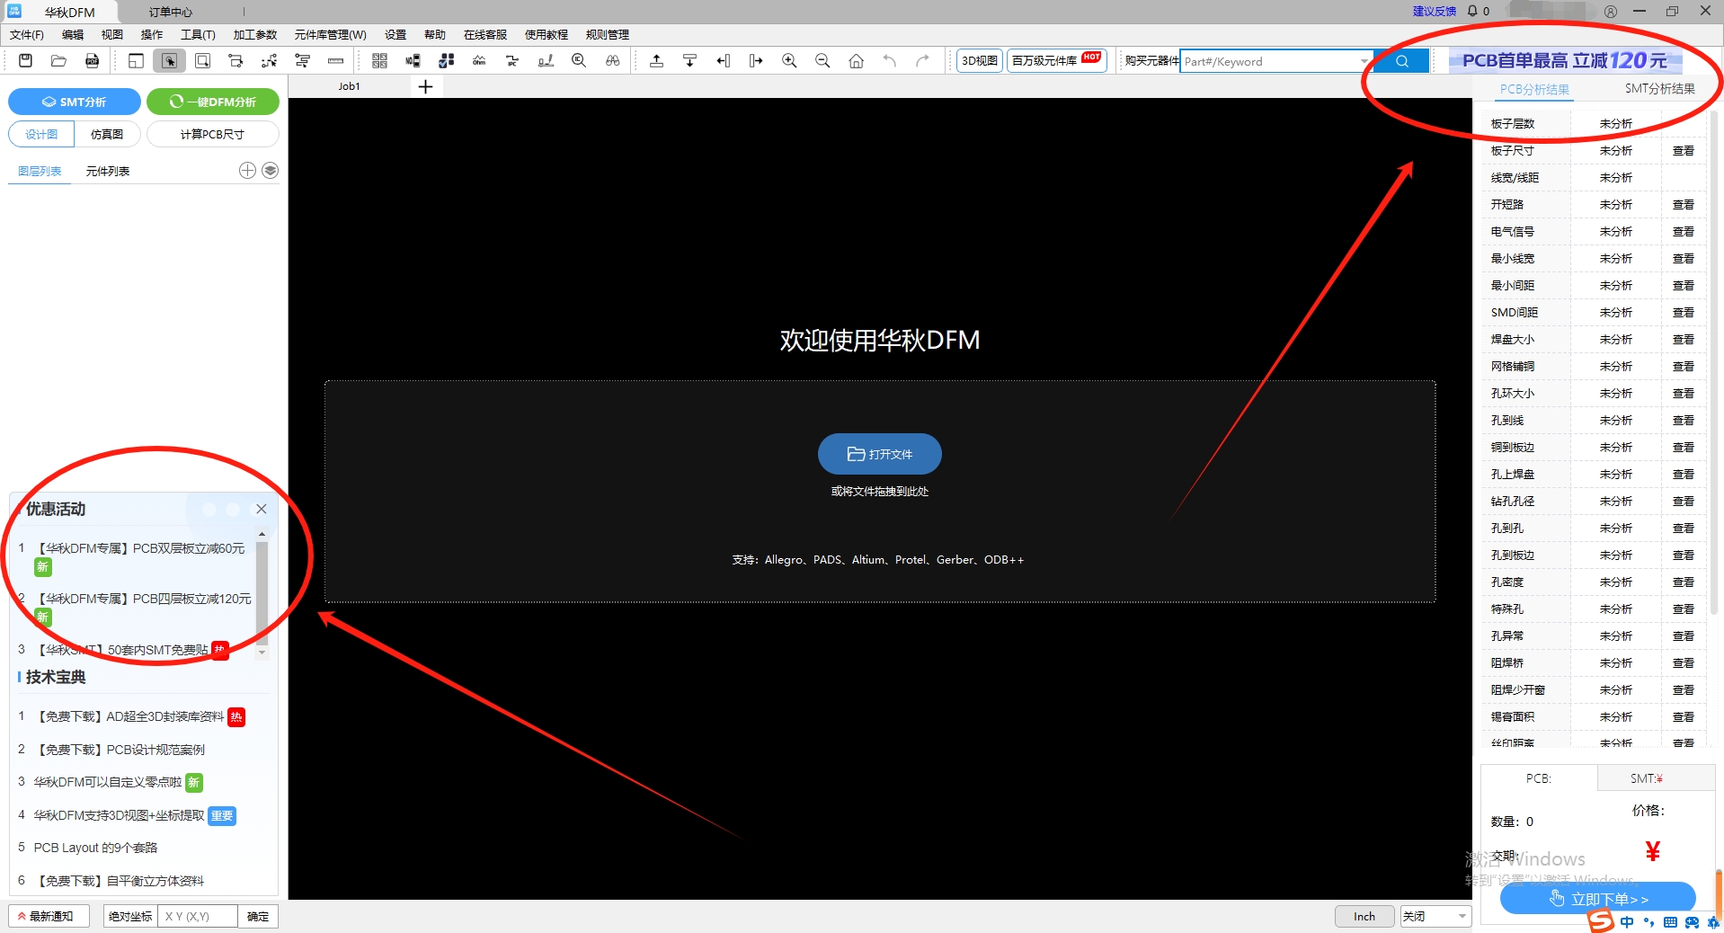The image size is (1724, 933).
Task: Select the box selection tool
Action: [x=202, y=60]
